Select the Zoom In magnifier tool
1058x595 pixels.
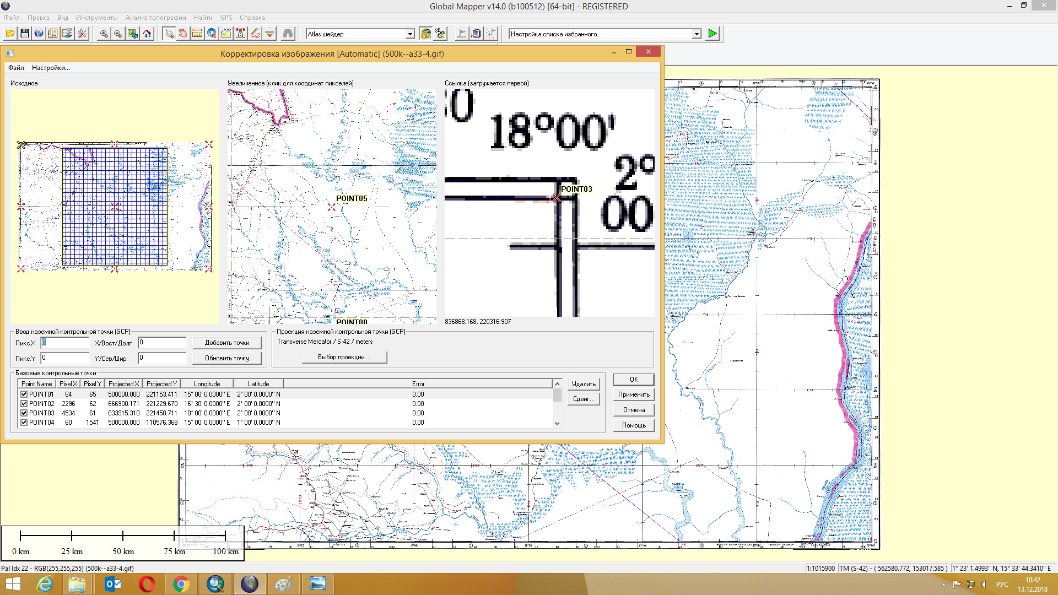tap(104, 34)
